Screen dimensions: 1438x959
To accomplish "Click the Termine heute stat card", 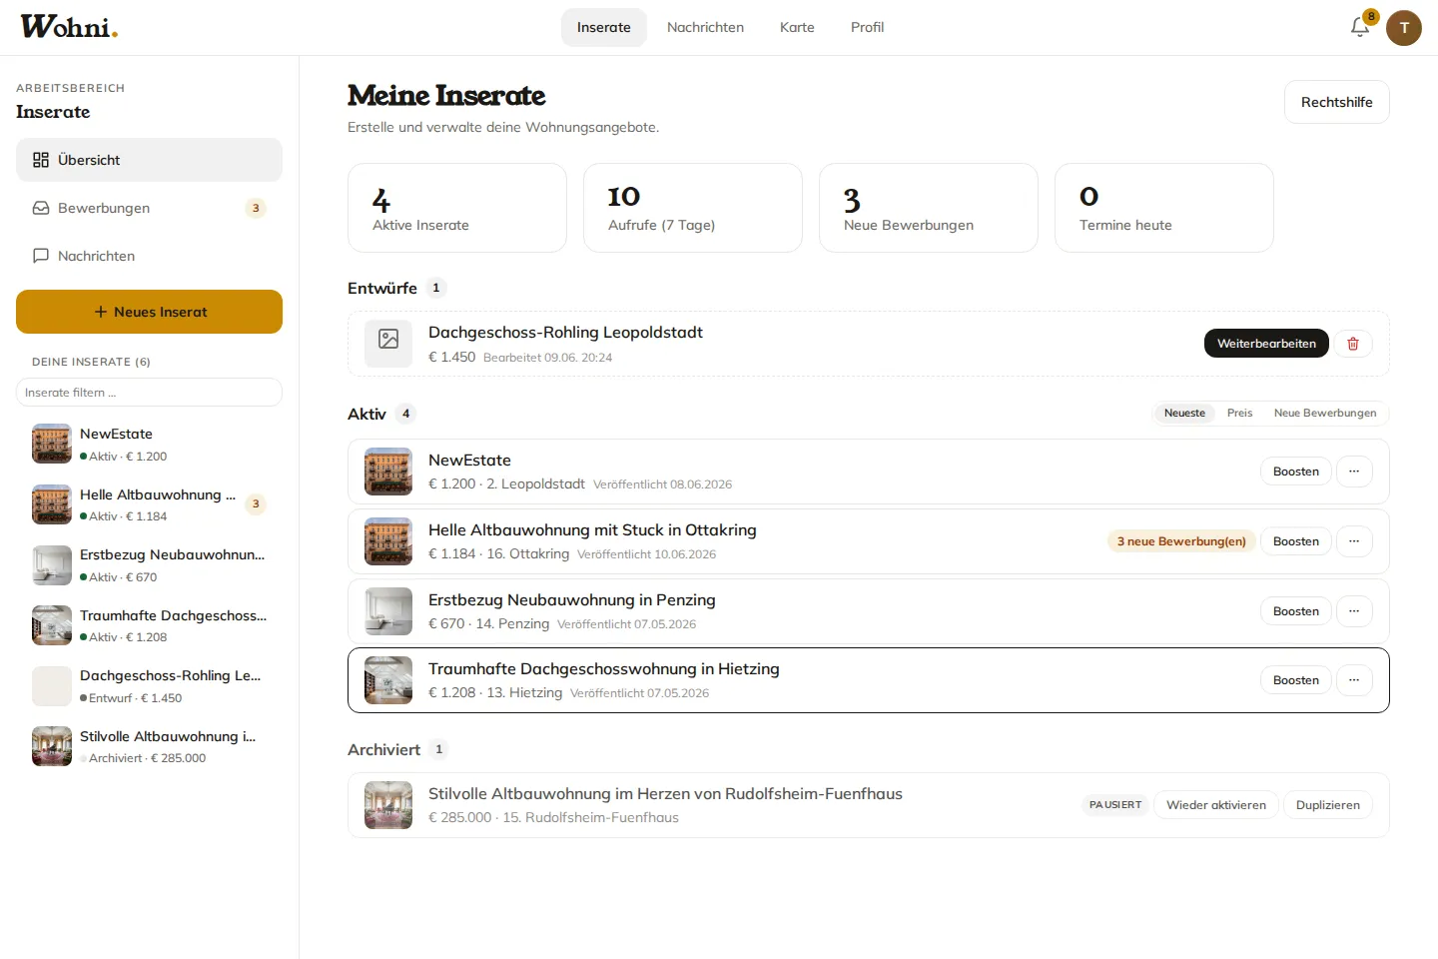I will [x=1164, y=208].
